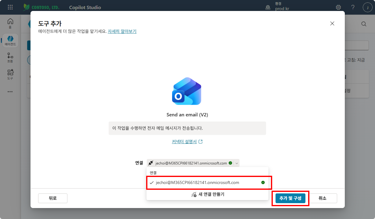Click the Send an email (V2) title
The height and width of the screenshot is (219, 375).
point(187,115)
